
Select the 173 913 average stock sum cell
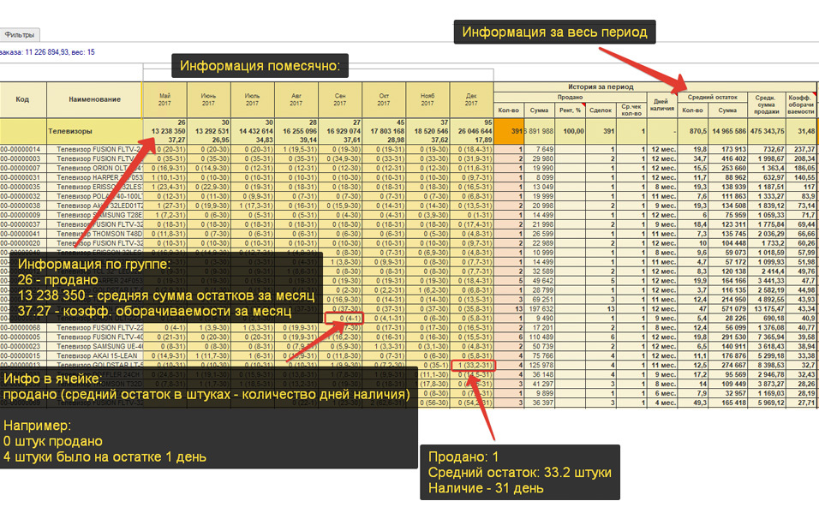tap(727, 149)
